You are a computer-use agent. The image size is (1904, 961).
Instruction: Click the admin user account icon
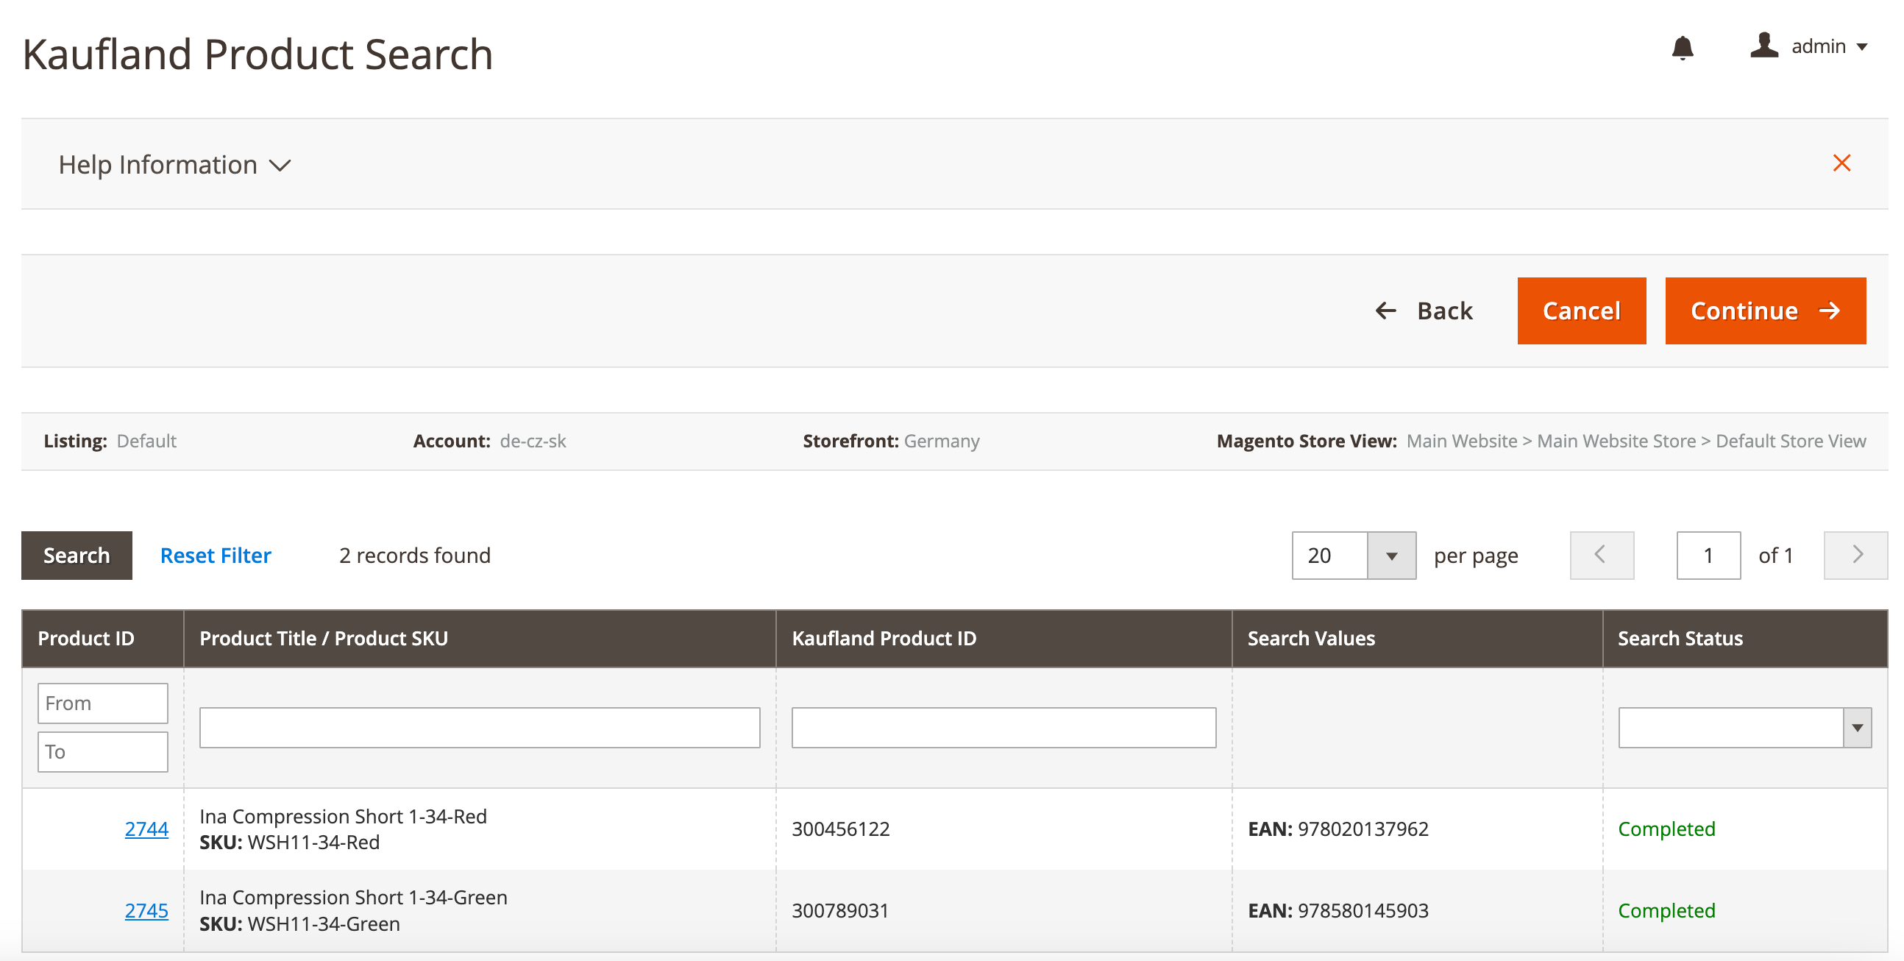pos(1763,46)
